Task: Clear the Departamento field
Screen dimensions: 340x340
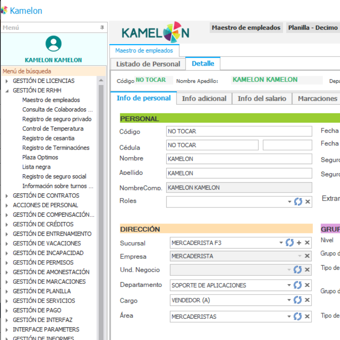Action: (x=307, y=285)
